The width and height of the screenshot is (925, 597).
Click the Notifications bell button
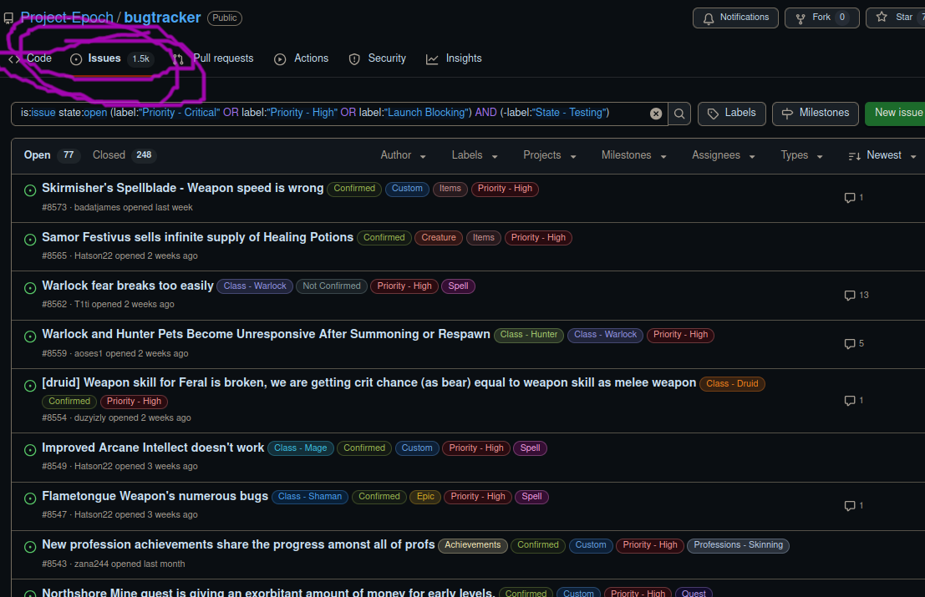pos(735,18)
